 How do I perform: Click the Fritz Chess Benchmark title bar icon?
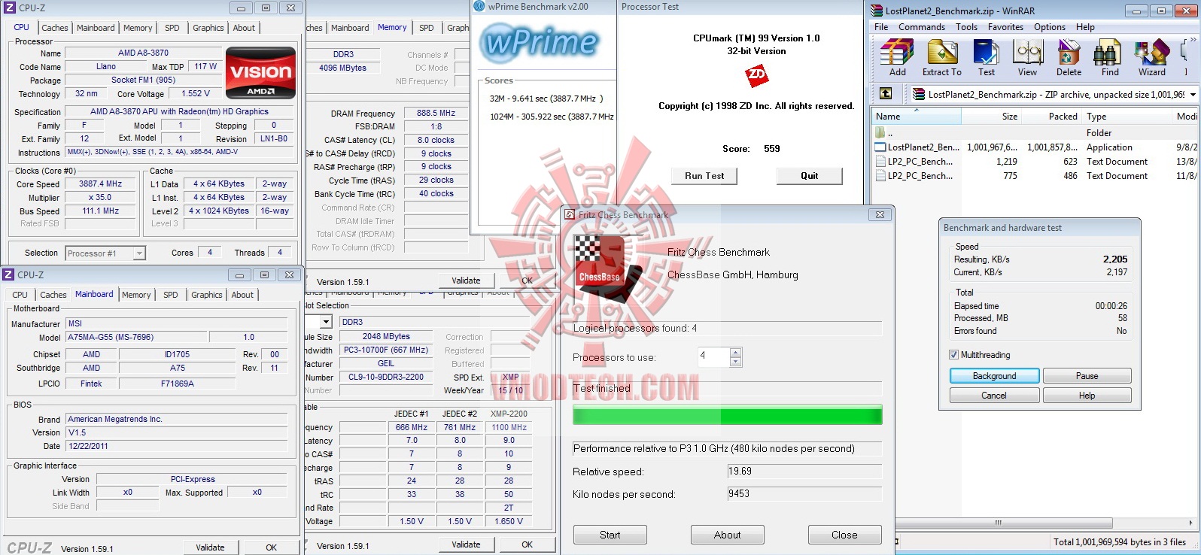[x=570, y=214]
